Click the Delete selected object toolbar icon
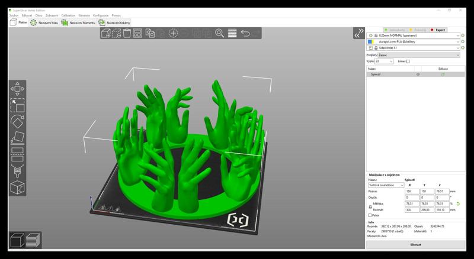Screen dimensions: 474x259 click(x=116, y=33)
